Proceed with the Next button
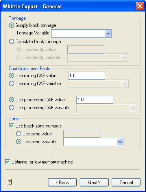The height and width of the screenshot is (192, 146). pos(94,182)
